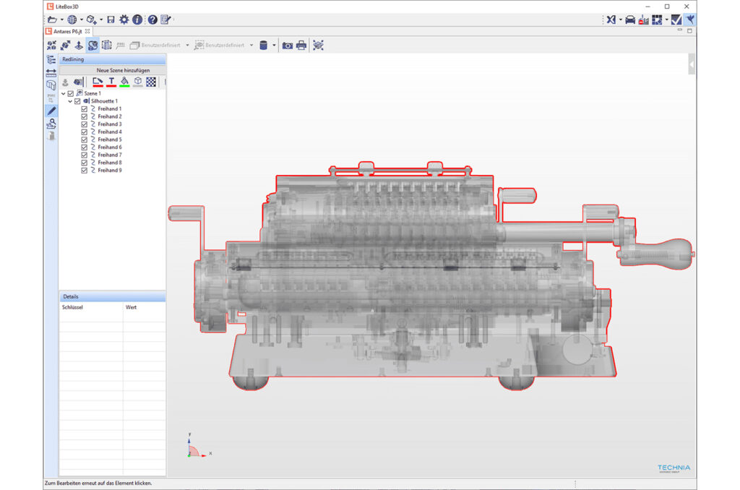This screenshot has width=740, height=490.
Task: Open a file with the folder icon
Action: coord(52,20)
